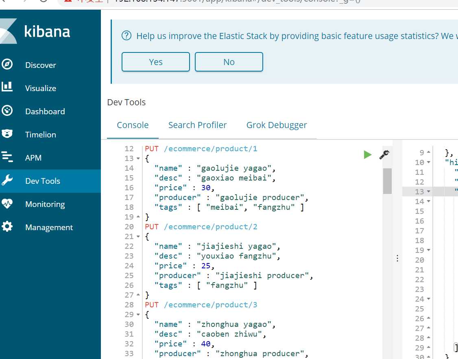
Task: Click No to decline usage statistics
Action: click(229, 62)
